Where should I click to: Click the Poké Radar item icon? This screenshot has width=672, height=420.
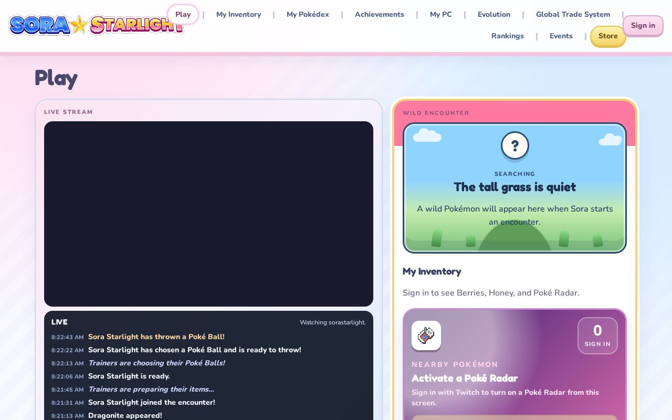pyautogui.click(x=426, y=335)
